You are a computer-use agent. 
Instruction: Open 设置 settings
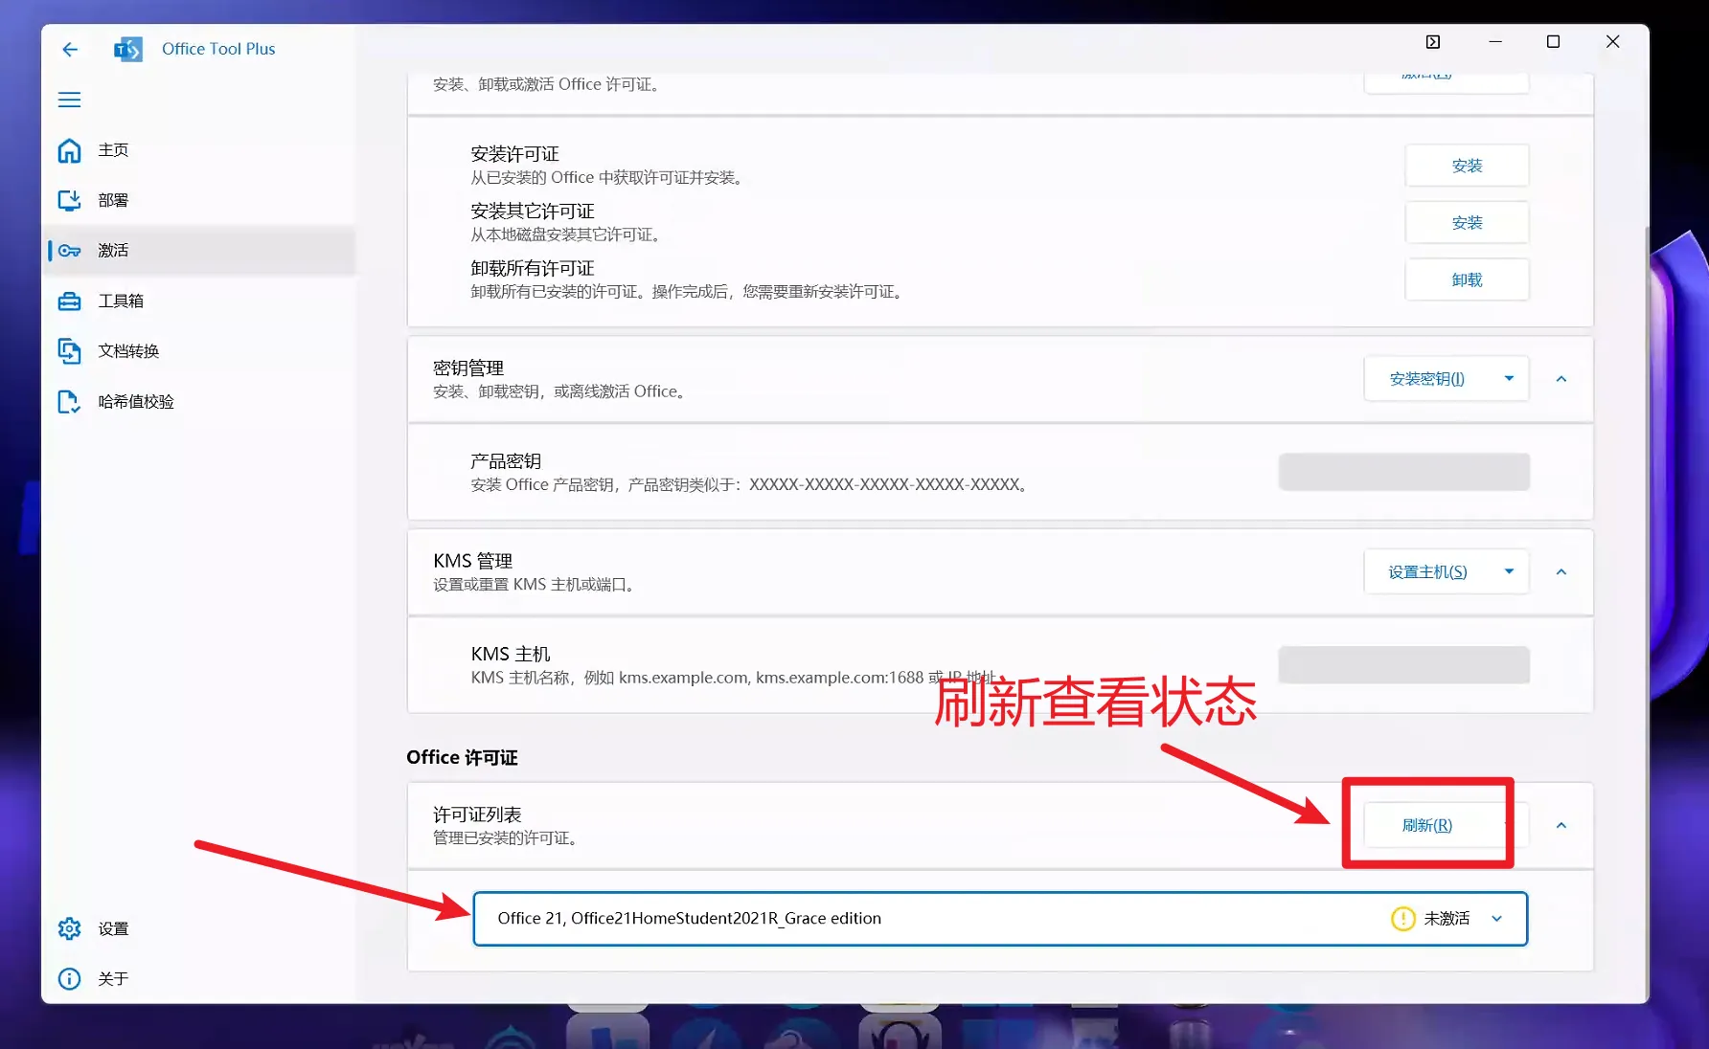click(x=198, y=928)
